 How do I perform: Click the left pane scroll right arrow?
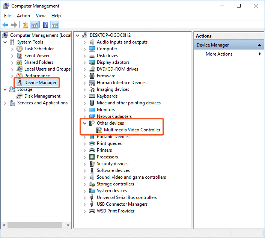(x=68, y=225)
